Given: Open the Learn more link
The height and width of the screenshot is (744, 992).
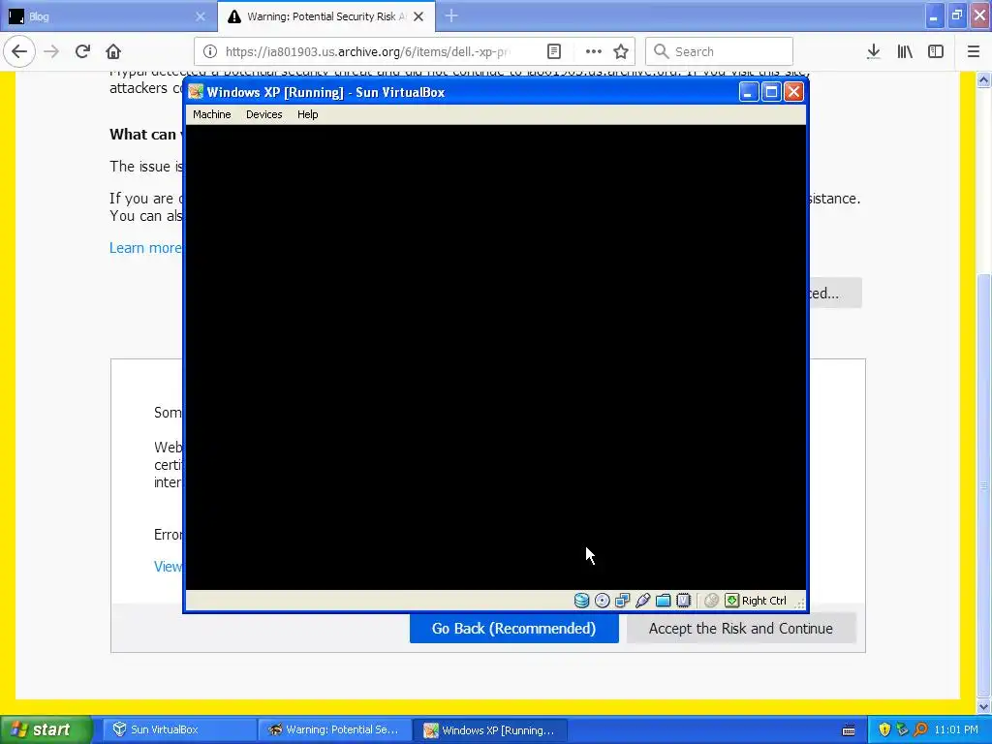Looking at the screenshot, I should pyautogui.click(x=145, y=247).
